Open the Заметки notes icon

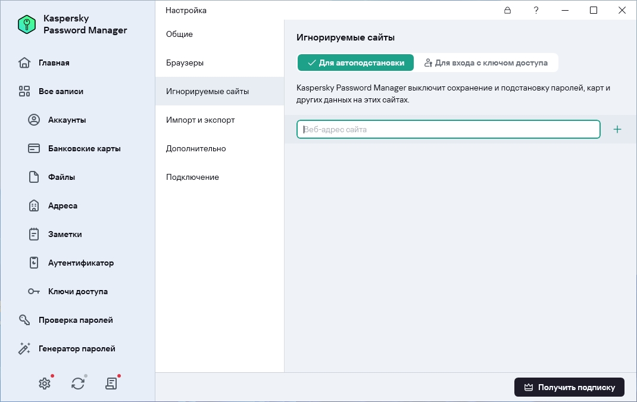click(34, 234)
